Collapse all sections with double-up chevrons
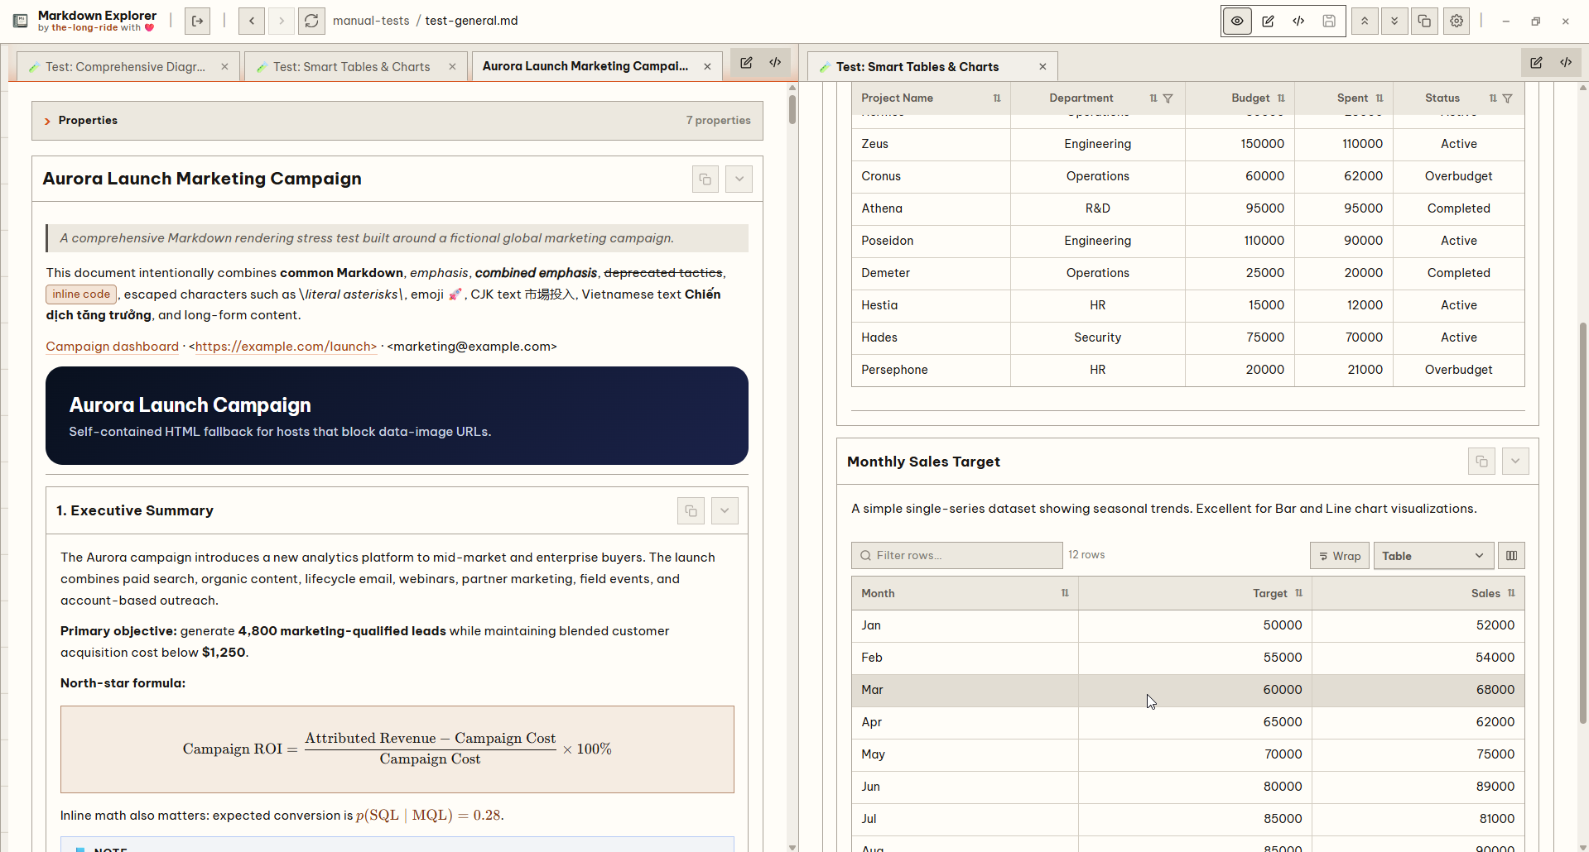1589x852 pixels. coord(1365,22)
